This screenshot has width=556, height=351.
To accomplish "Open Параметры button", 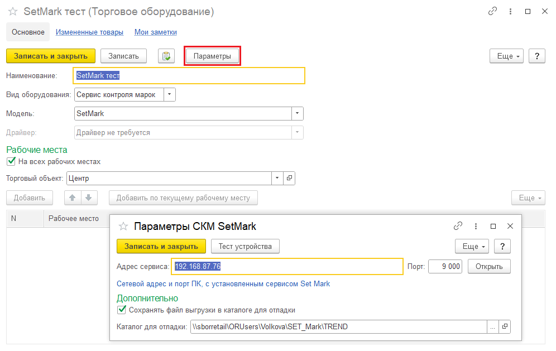I will [x=212, y=56].
